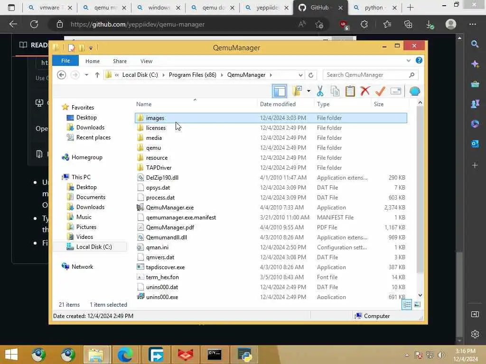486x364 pixels.
Task: Switch to the vmware browser tab
Action: (50, 8)
